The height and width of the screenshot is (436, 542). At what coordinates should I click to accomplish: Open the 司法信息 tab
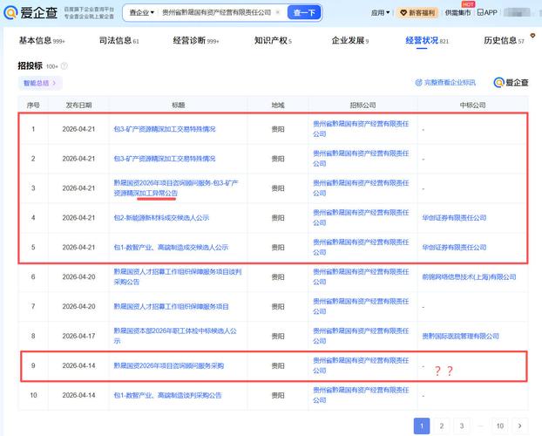tap(119, 40)
